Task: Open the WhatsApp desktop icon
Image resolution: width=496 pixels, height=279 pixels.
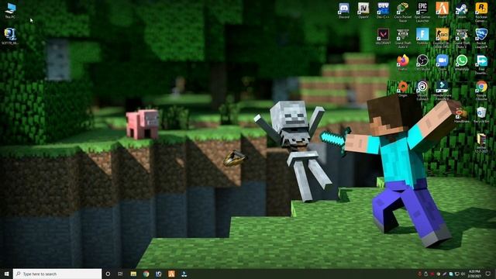Action: click(462, 62)
